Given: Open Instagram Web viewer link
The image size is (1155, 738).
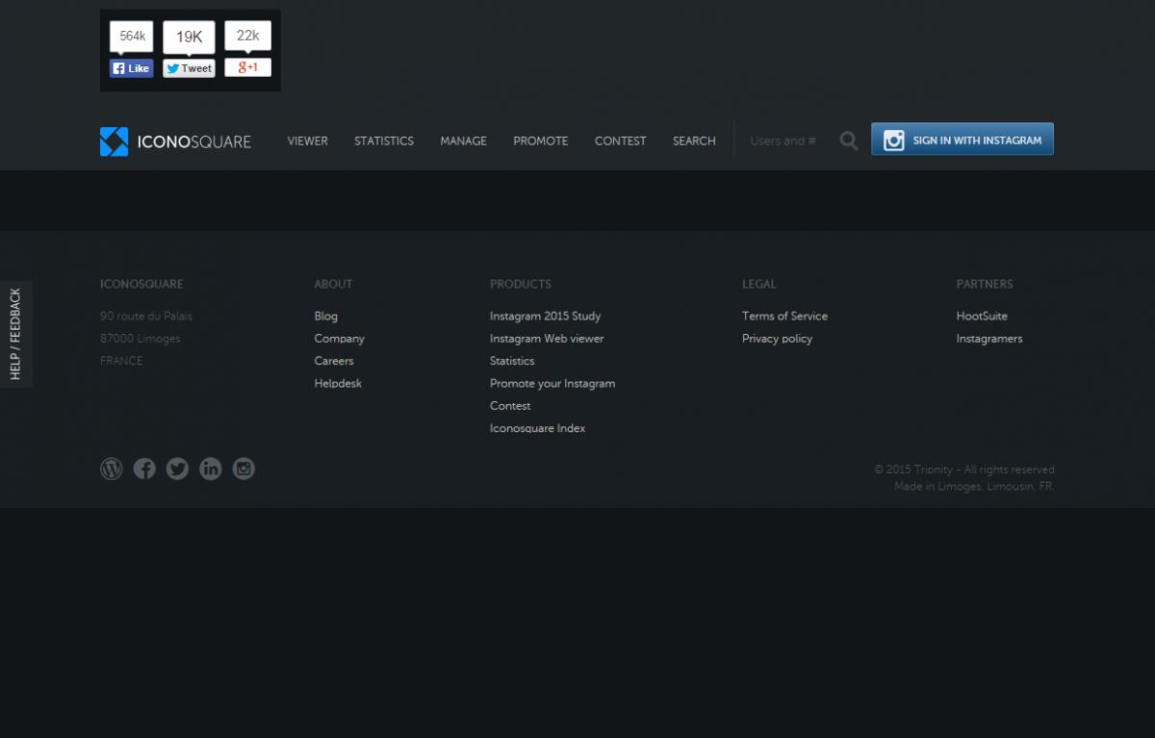Looking at the screenshot, I should [x=547, y=339].
